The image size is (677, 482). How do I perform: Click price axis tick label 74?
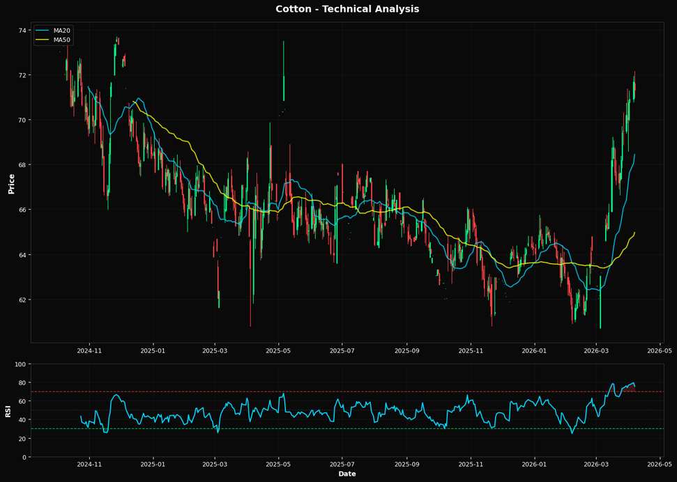point(24,30)
